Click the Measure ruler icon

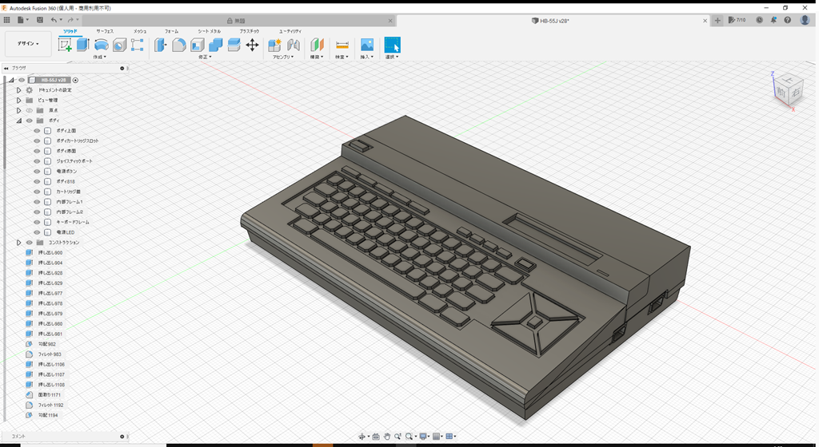click(342, 45)
